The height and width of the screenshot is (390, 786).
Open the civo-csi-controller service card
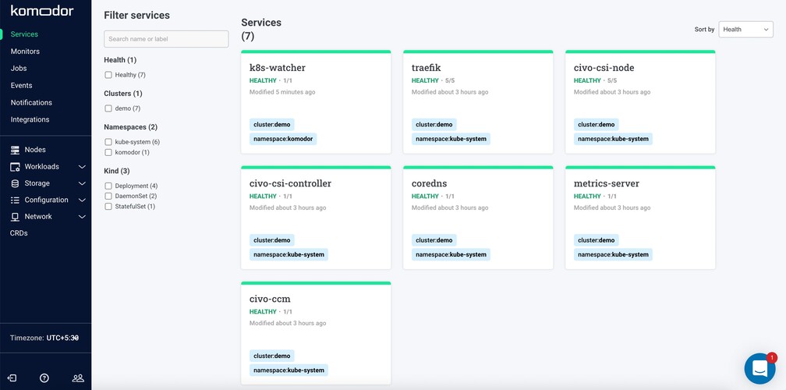pyautogui.click(x=316, y=218)
